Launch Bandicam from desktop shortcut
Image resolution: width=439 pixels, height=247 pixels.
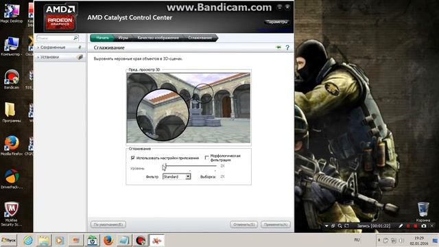[11, 80]
